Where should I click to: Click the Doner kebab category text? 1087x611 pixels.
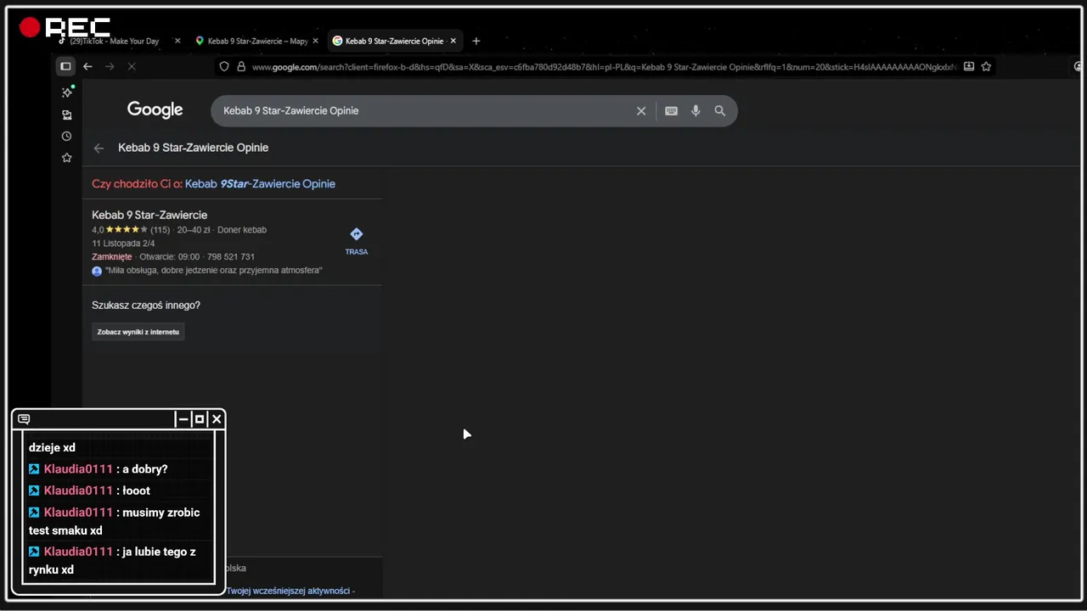242,230
